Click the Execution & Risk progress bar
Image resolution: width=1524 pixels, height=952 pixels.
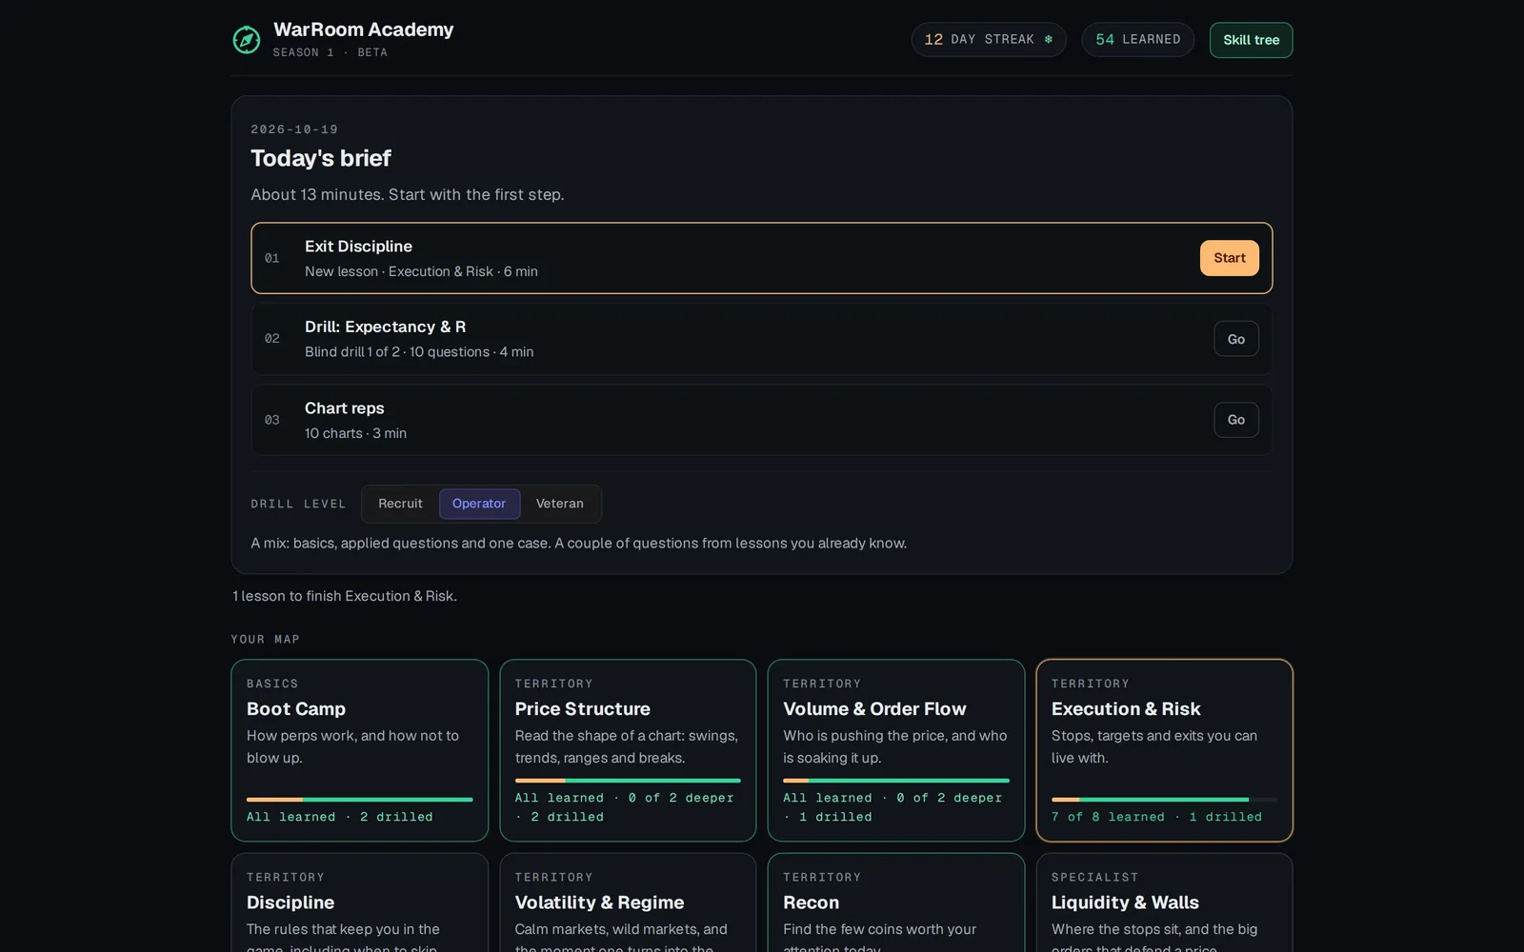tap(1164, 800)
